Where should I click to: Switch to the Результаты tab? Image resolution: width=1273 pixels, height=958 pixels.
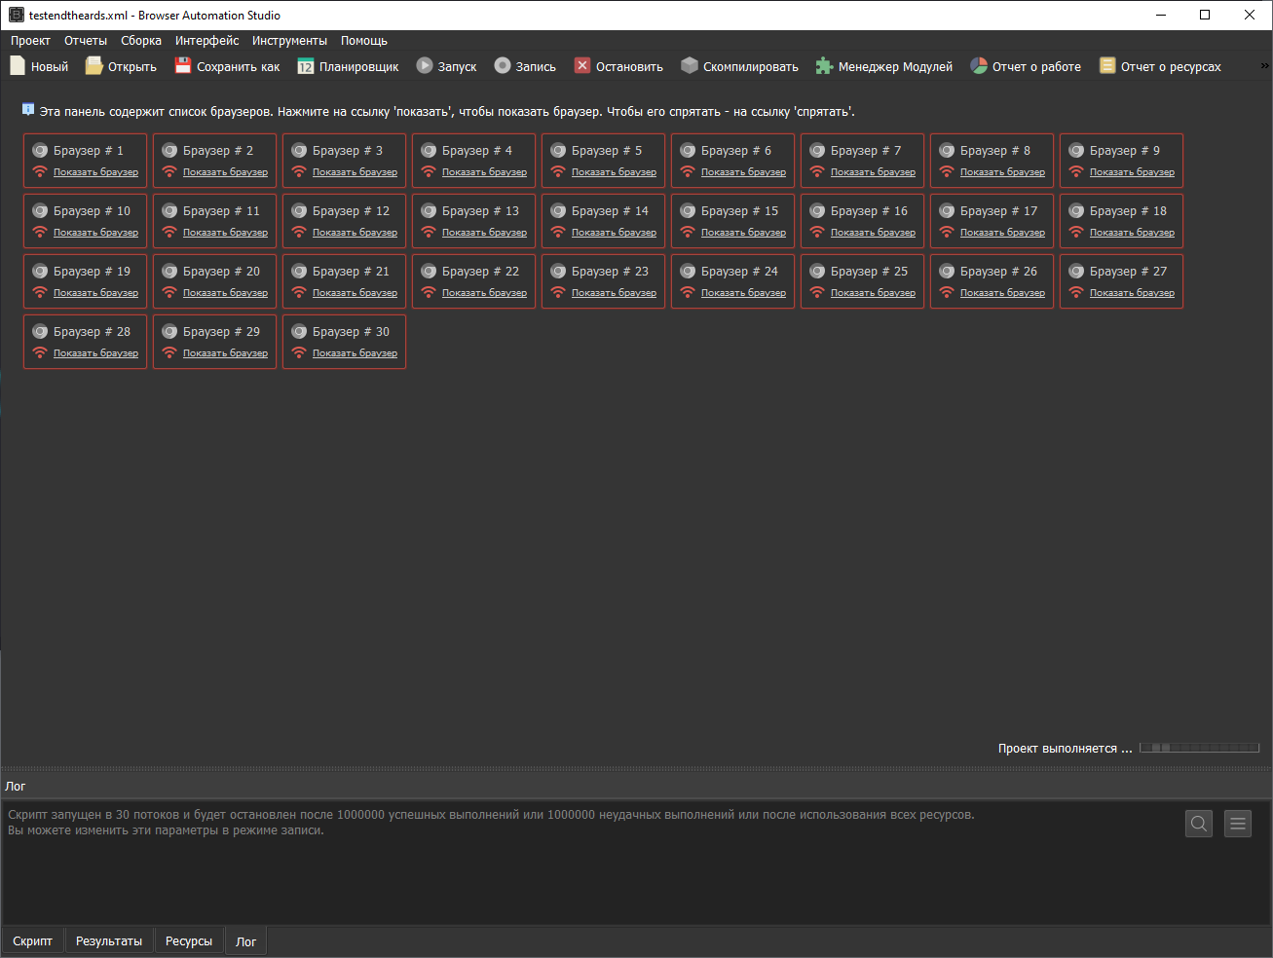(109, 941)
